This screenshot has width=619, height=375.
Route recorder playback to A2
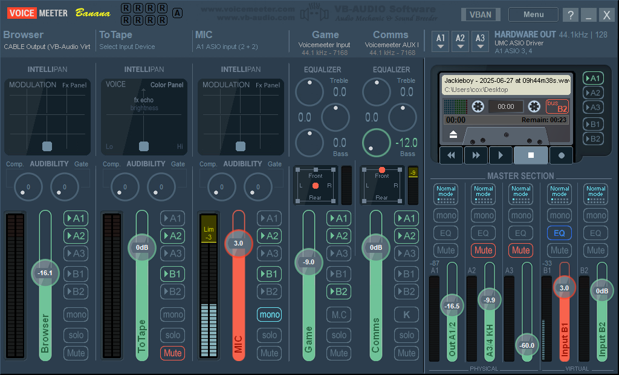point(593,93)
